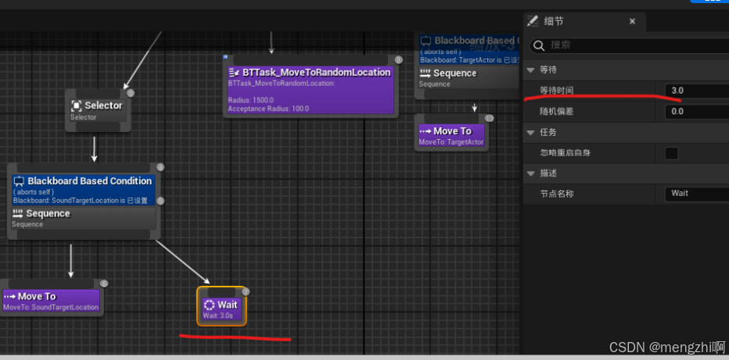This screenshot has height=360, width=729.
Task: Edit the 等待时间 value 3.0
Action: point(697,91)
